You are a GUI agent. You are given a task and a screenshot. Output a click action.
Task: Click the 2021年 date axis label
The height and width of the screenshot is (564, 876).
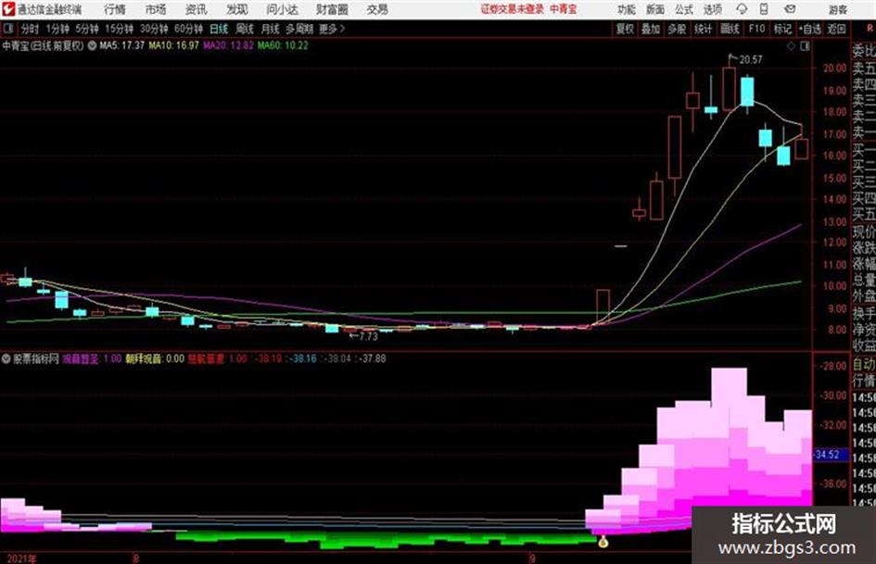21,558
